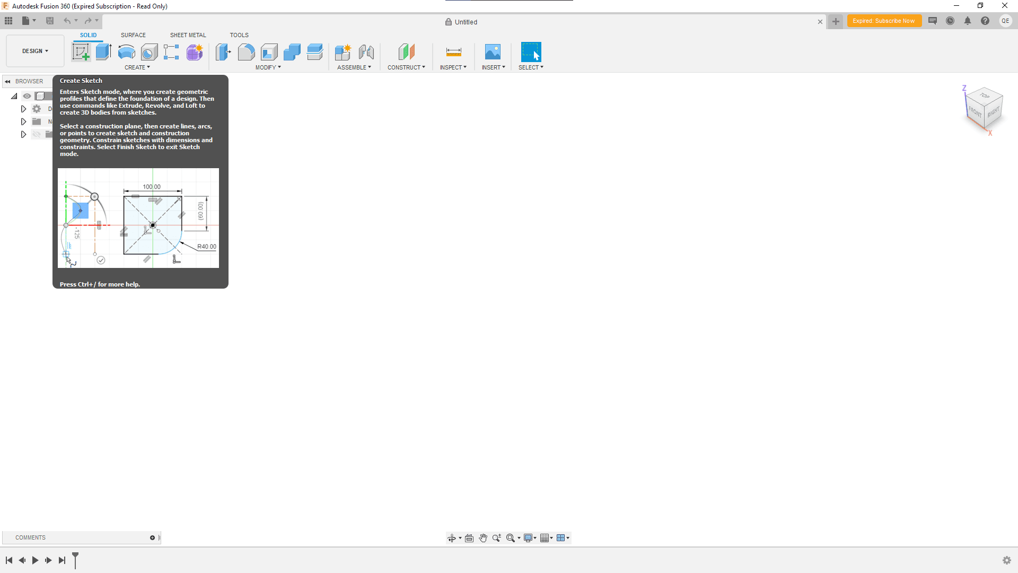Toggle visibility of the root component
The image size is (1018, 573).
click(x=27, y=96)
